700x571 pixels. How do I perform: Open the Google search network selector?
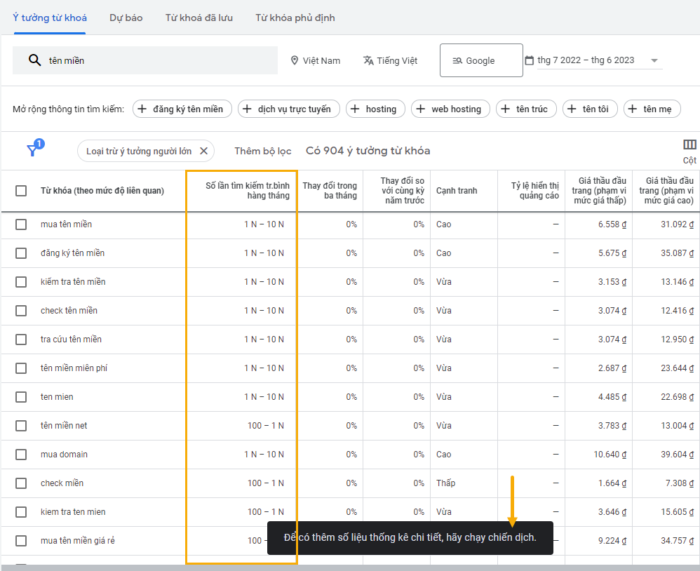[x=480, y=60]
